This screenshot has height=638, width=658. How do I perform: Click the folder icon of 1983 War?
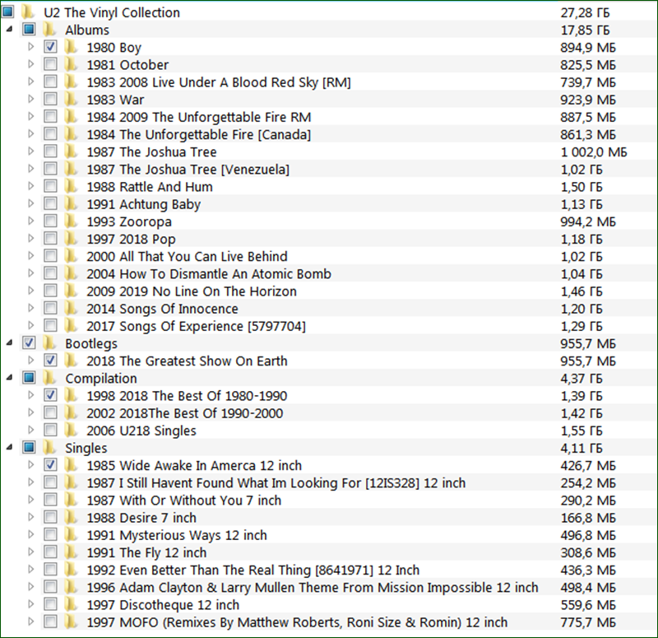[71, 99]
